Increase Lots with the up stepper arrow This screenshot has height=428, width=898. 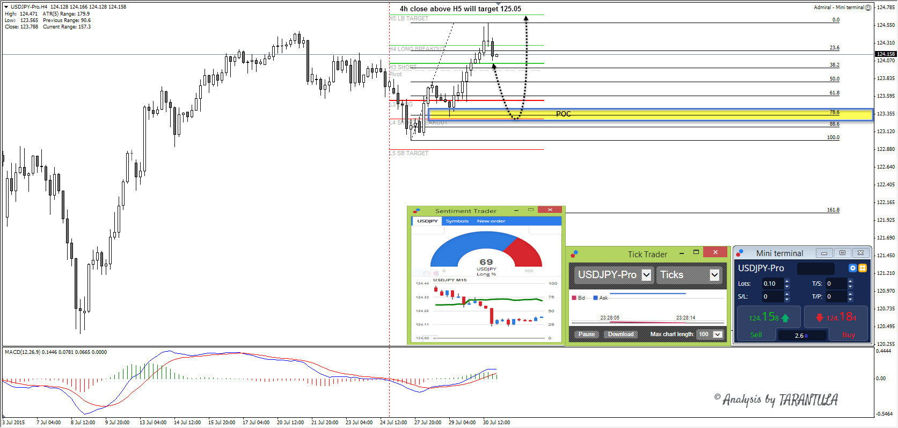click(x=787, y=281)
